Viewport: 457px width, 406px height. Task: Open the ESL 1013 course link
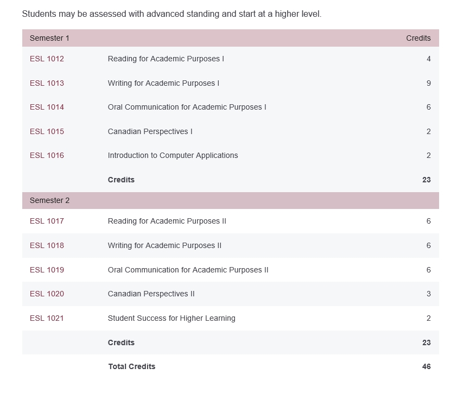coord(47,83)
